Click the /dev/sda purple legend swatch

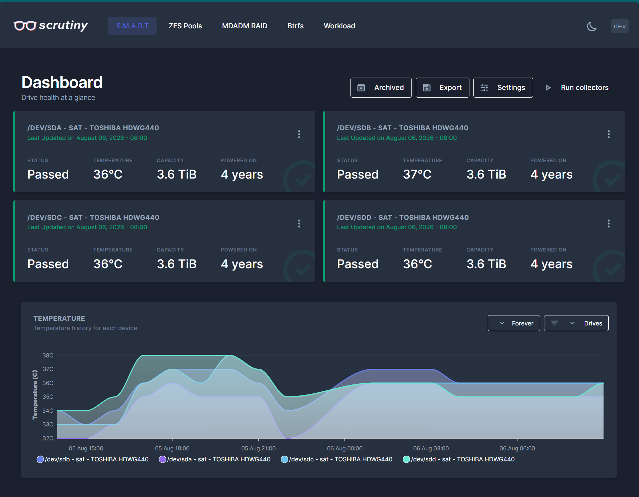pos(163,459)
